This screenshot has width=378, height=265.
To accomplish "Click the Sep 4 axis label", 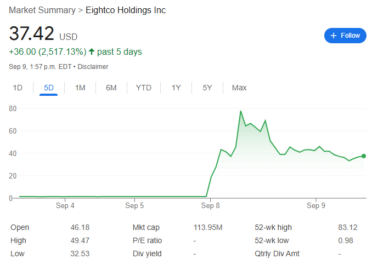I will [65, 205].
